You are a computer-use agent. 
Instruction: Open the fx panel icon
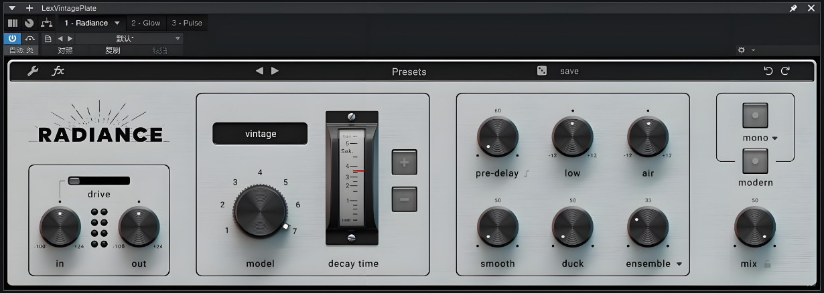click(58, 71)
